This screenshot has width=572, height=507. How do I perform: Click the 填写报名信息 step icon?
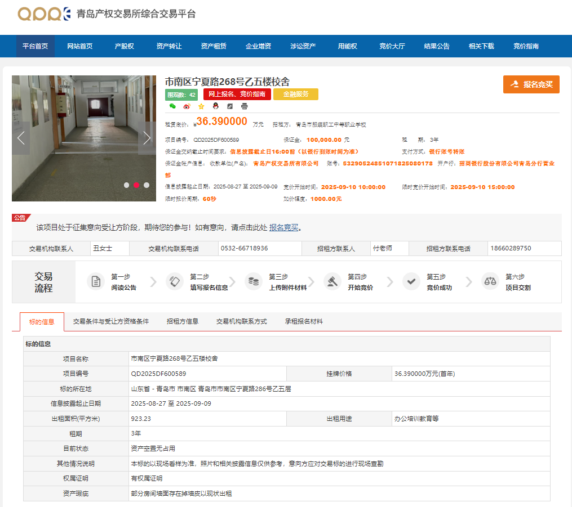point(175,281)
